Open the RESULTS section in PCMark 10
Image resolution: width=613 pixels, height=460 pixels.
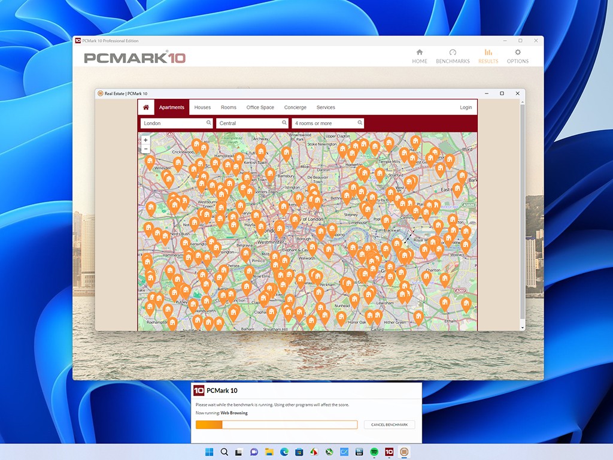(x=488, y=56)
